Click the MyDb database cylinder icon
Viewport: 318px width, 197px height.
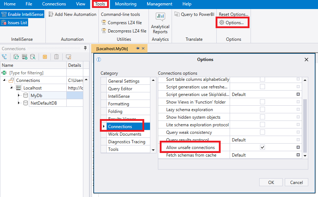(x=26, y=95)
